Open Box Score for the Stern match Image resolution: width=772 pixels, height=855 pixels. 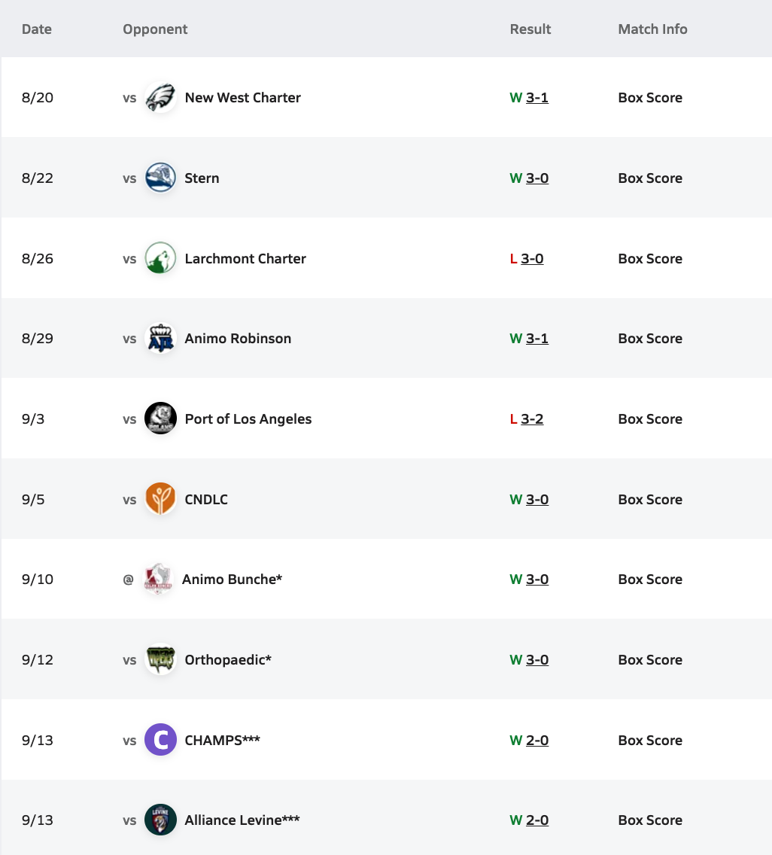pyautogui.click(x=650, y=178)
